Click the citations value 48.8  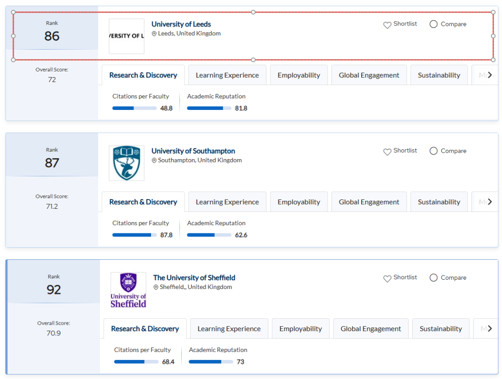(166, 109)
